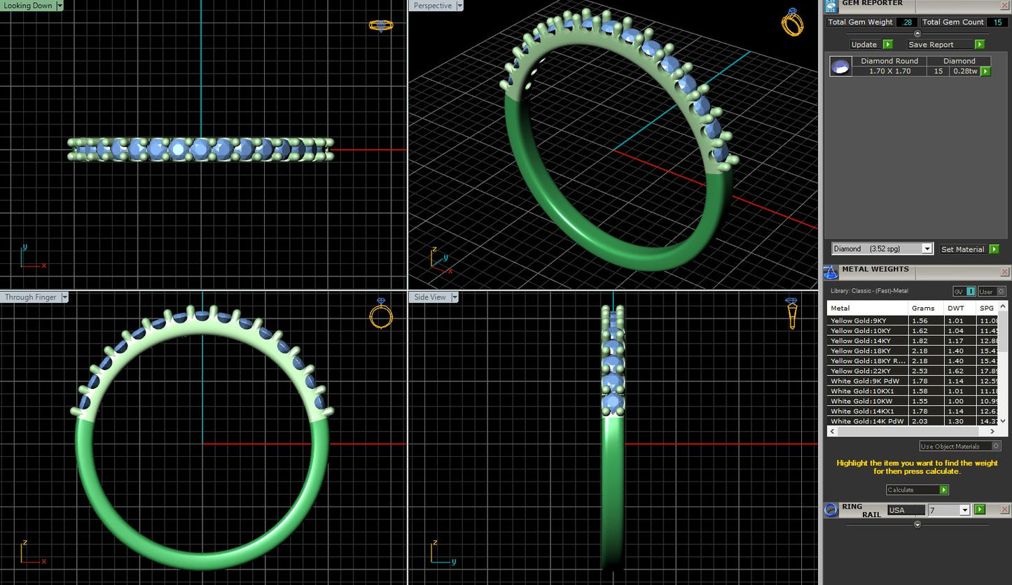Collapse the Gem Reporter header with arrow
This screenshot has height=585, width=1012.
[x=917, y=34]
